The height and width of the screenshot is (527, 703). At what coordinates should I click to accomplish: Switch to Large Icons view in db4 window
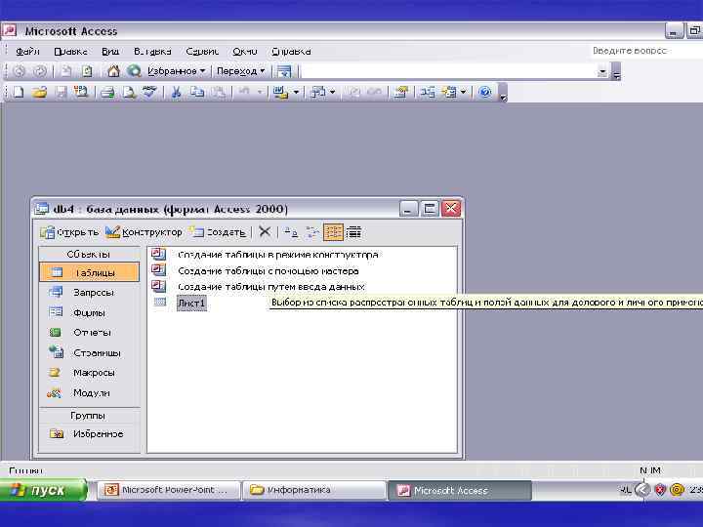(291, 232)
